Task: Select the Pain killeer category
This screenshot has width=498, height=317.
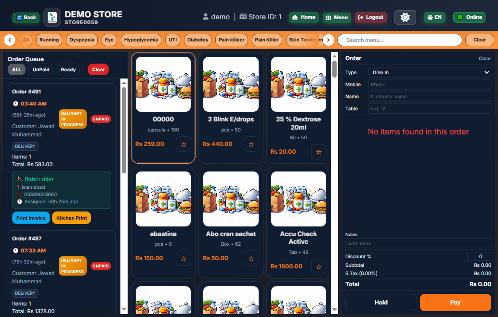Action: click(x=232, y=40)
